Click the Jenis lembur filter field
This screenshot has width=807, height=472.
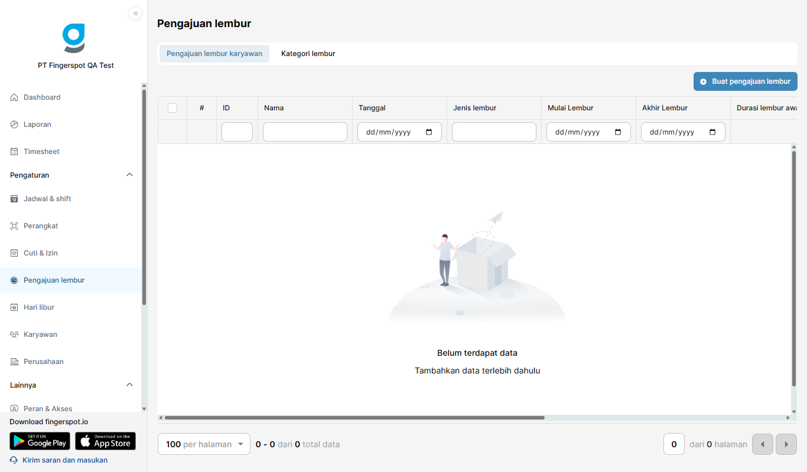494,132
